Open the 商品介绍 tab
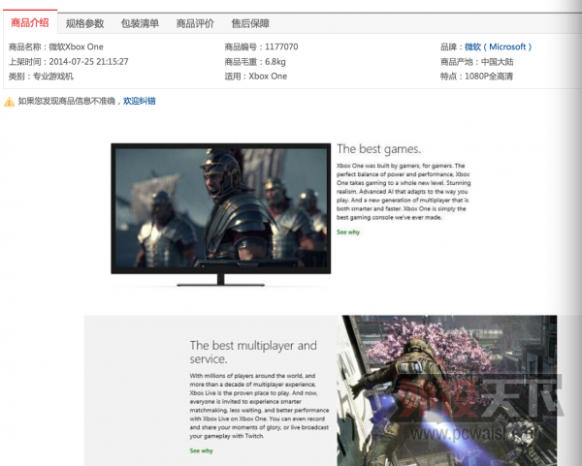 tap(30, 23)
